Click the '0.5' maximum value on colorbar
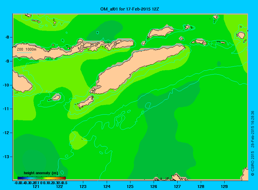Image resolution: width=258 pixels, height=190 pixels. [65, 183]
